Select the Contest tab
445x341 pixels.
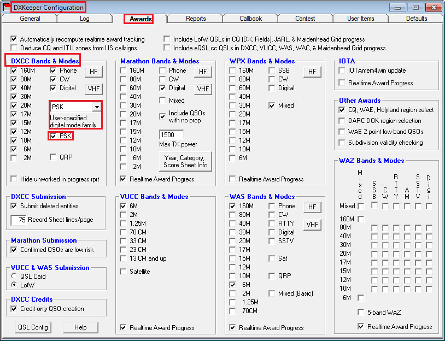click(x=305, y=19)
